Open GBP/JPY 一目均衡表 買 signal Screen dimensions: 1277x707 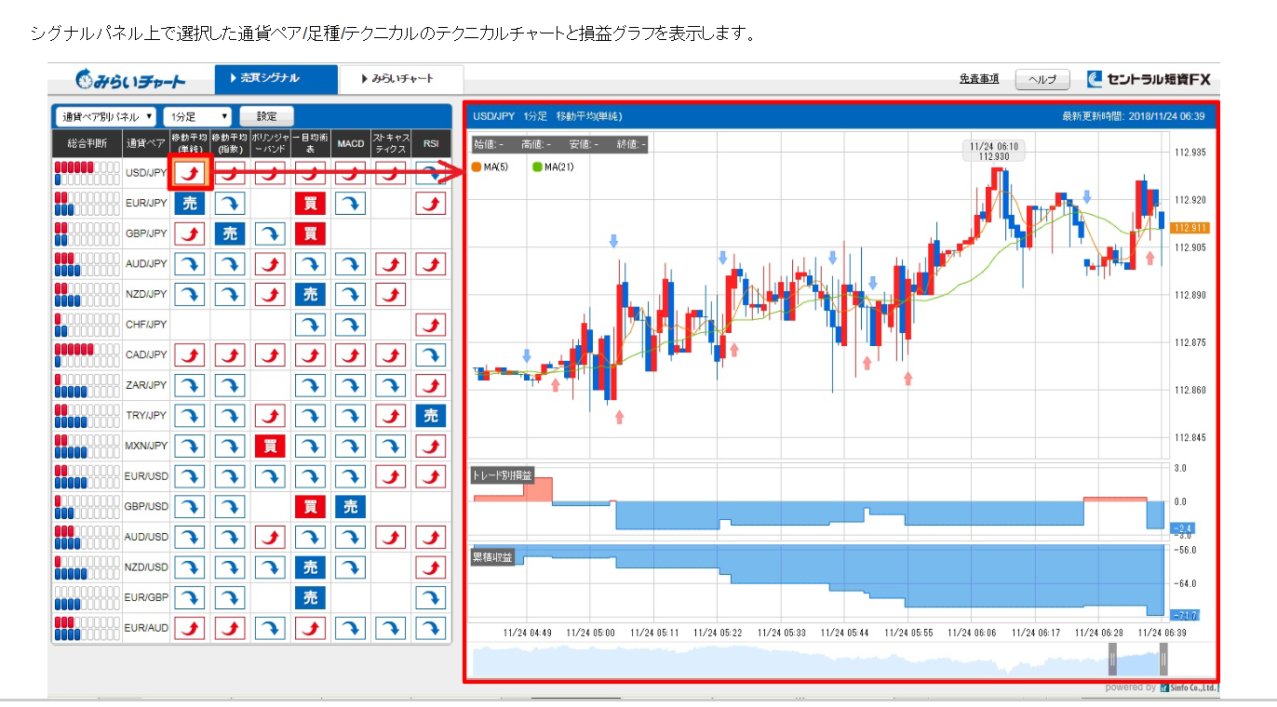click(x=310, y=233)
